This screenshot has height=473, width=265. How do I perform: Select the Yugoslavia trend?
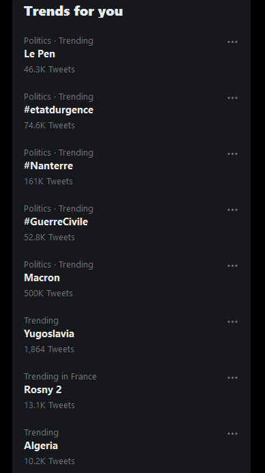click(x=49, y=334)
